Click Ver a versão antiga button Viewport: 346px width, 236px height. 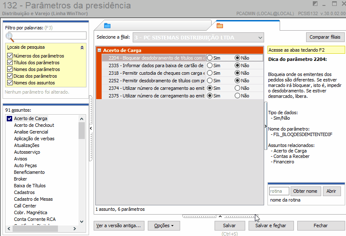[119, 226]
